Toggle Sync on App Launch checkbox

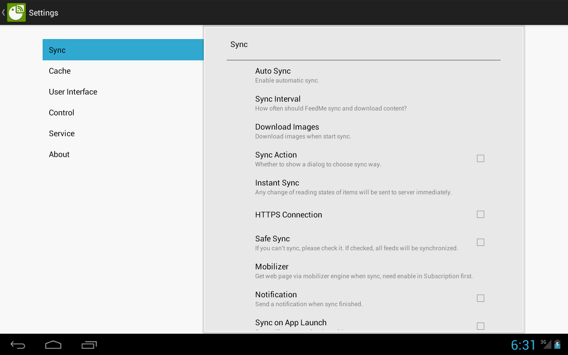point(480,326)
